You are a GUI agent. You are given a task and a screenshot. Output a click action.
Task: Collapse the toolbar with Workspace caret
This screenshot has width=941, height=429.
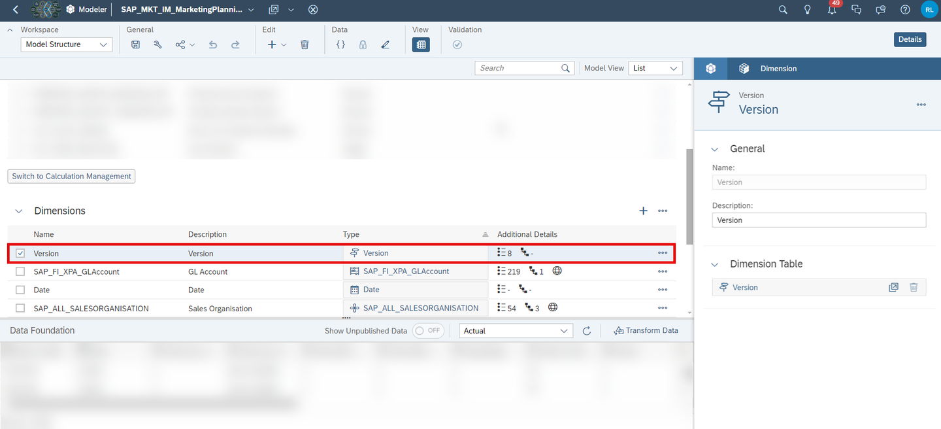(11, 30)
